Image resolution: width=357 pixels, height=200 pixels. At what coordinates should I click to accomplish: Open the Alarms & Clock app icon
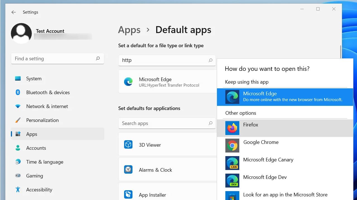tap(128, 170)
